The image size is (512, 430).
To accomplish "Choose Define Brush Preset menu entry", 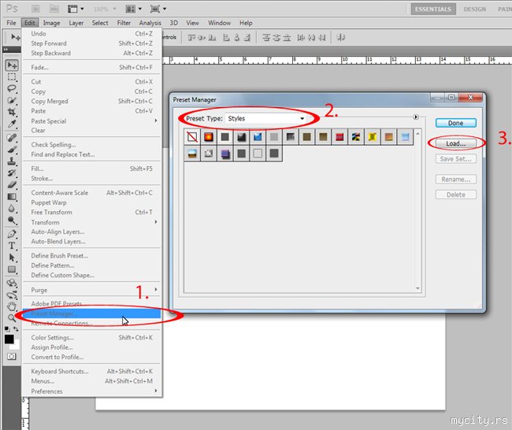I will (x=92, y=256).
